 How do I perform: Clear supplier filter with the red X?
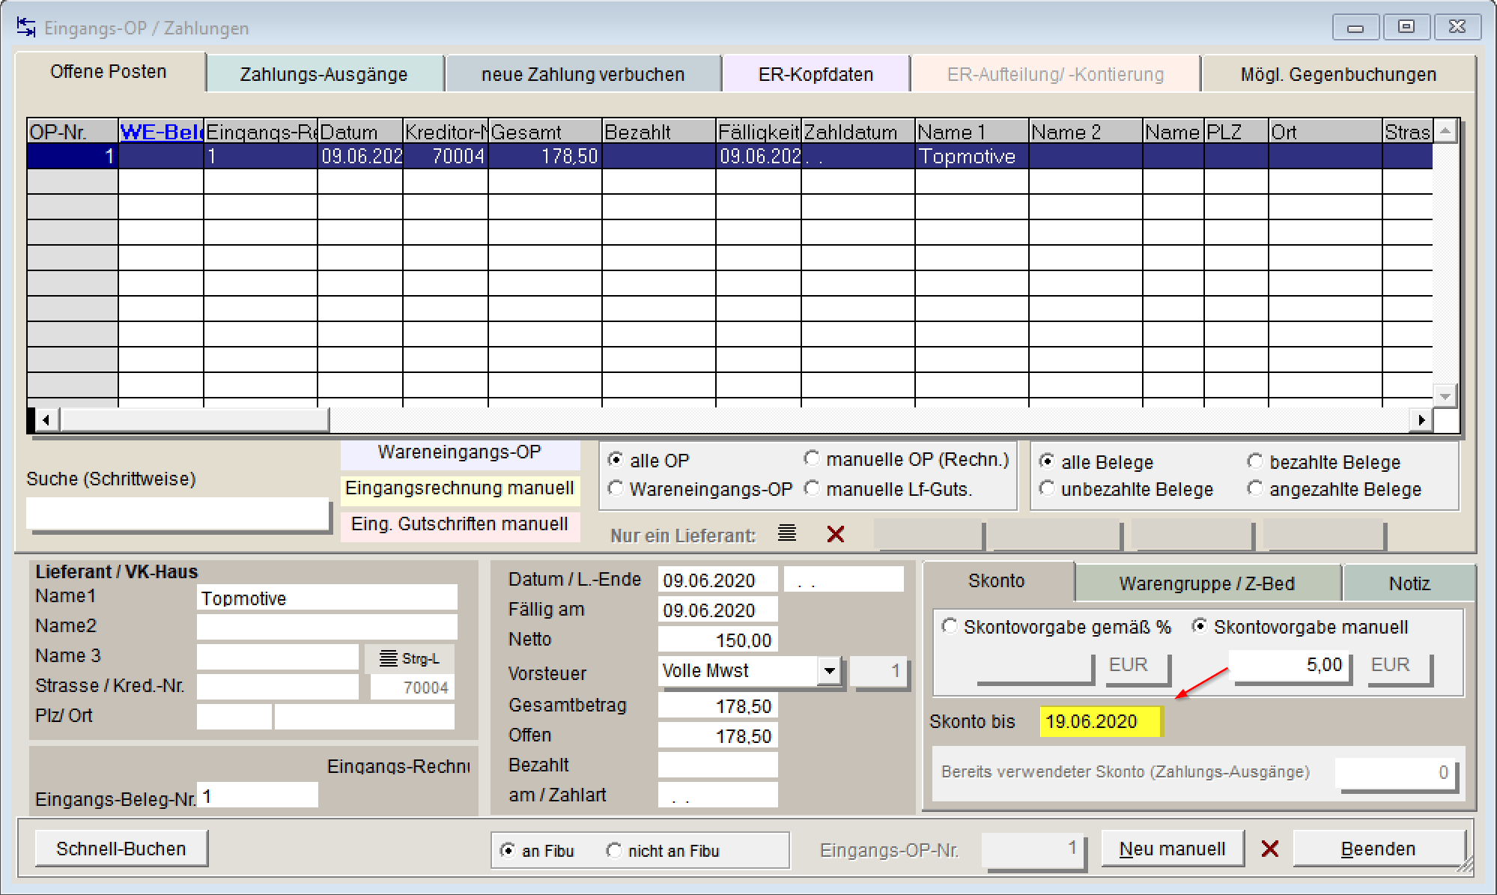(836, 534)
